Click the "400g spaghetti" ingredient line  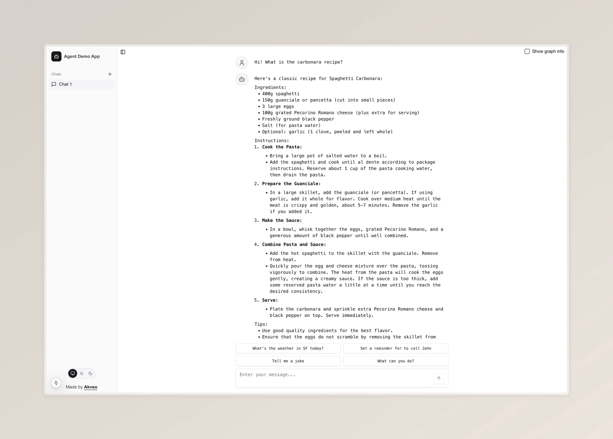[281, 94]
